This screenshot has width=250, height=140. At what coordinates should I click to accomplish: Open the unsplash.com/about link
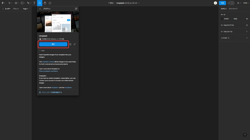coord(48,71)
